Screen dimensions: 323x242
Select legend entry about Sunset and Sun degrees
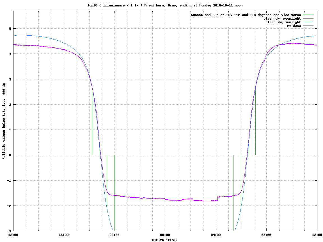pos(246,15)
